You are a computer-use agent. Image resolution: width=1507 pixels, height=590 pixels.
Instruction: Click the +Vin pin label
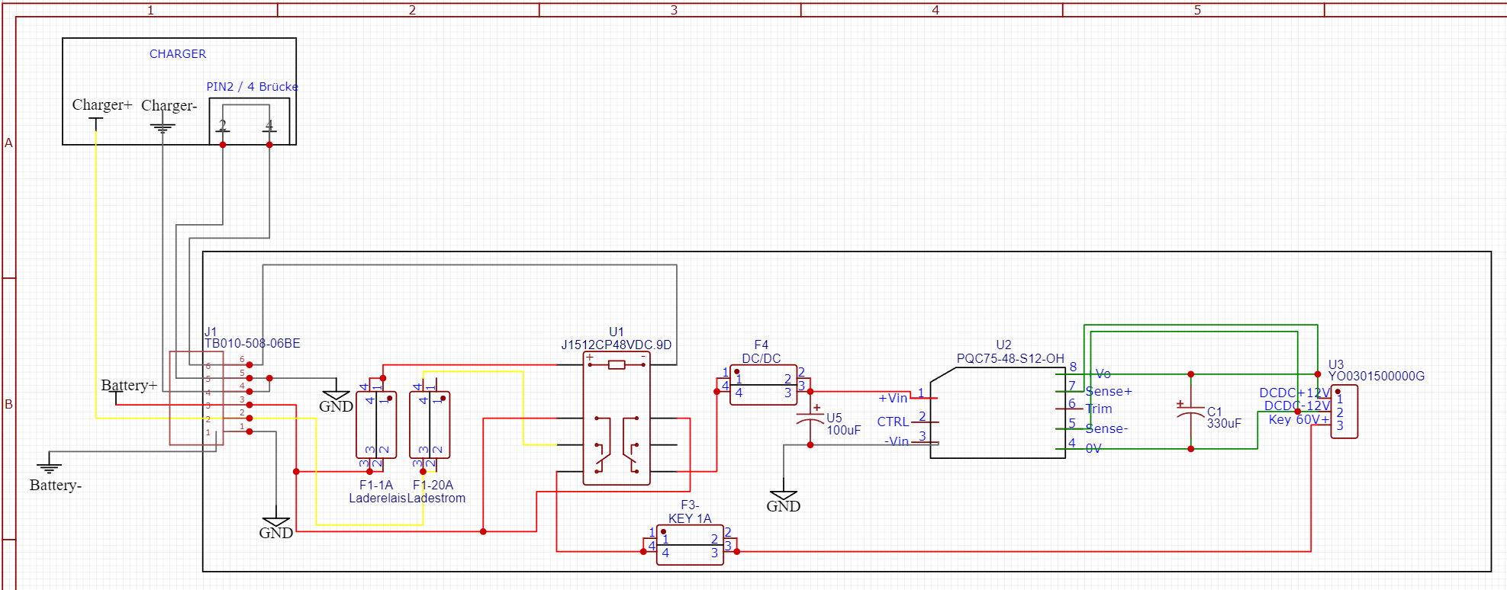(x=893, y=399)
